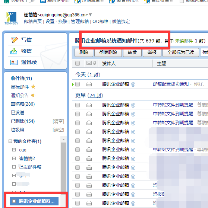
Task: Click 未读邮件 link in folder title
Action: [x=184, y=41]
